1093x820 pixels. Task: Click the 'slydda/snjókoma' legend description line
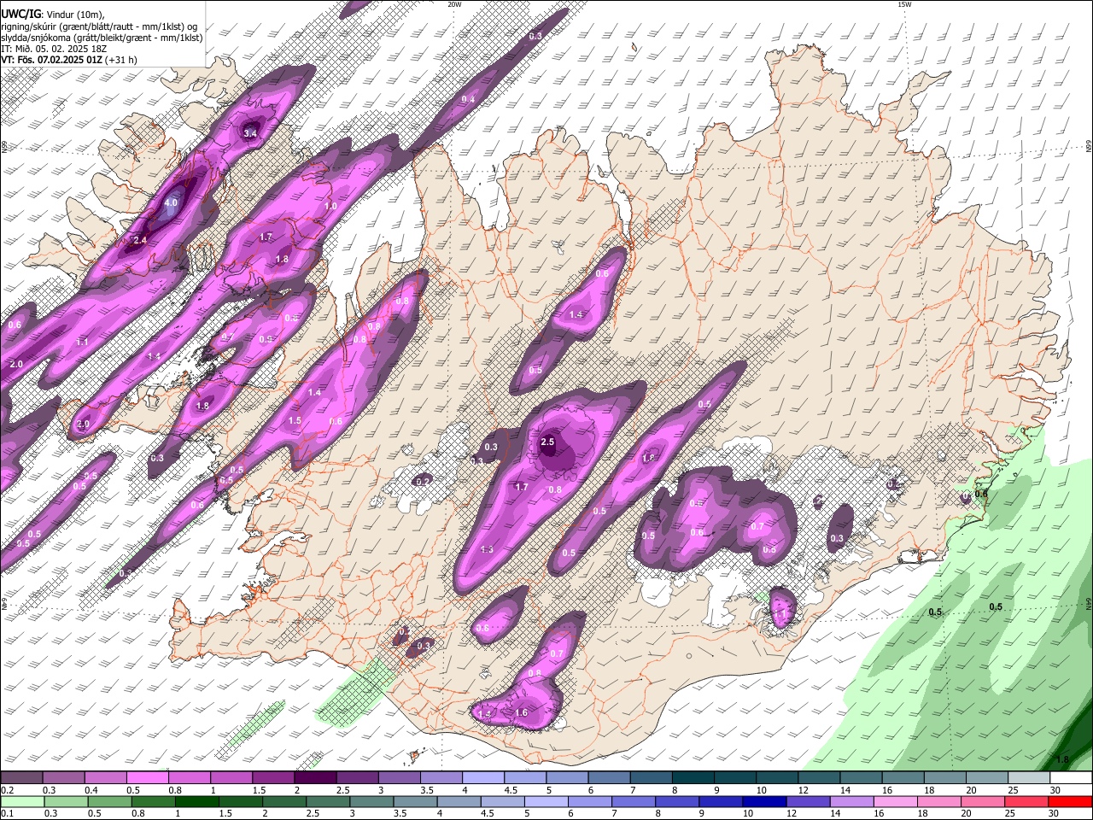102,38
